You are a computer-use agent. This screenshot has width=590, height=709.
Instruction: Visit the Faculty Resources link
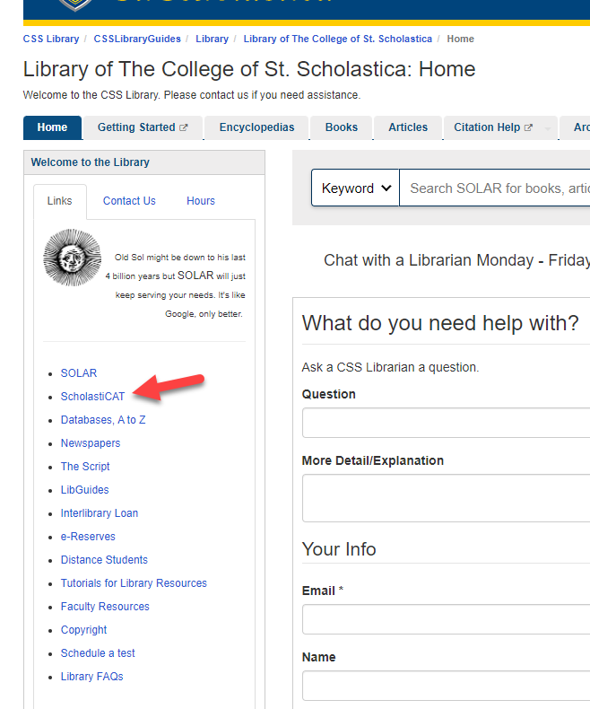tap(105, 607)
